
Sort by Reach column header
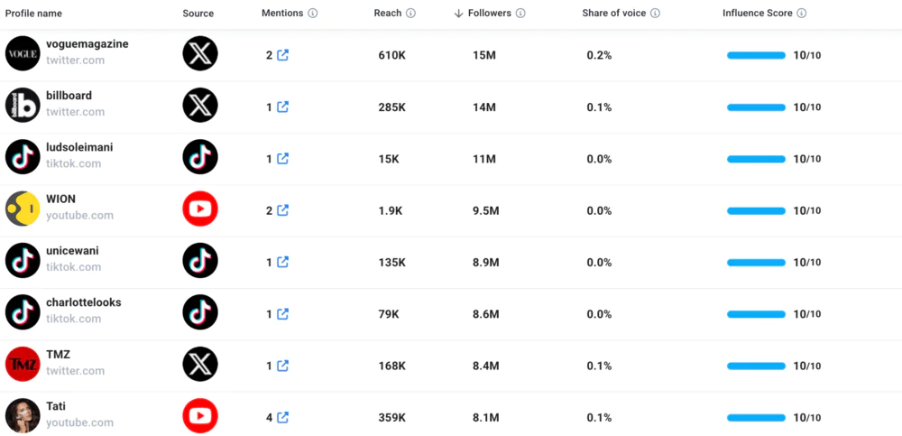388,14
